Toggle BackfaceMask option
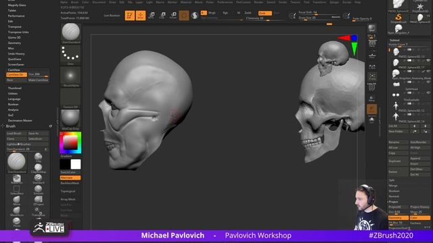The height and width of the screenshot is (243, 433). 70,183
